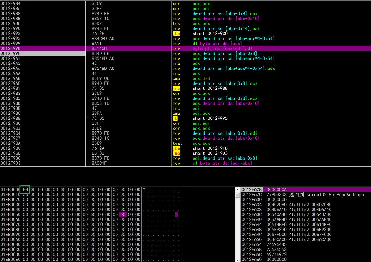The image size is (371, 262).
Task: Click stack comment 4fafbfd2.004D6A10
Action: point(310,210)
